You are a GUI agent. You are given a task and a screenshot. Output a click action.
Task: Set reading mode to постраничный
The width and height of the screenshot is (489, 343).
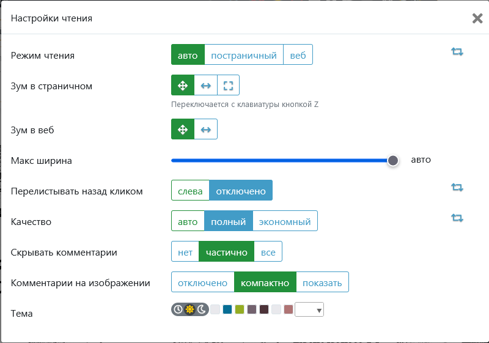[244, 55]
